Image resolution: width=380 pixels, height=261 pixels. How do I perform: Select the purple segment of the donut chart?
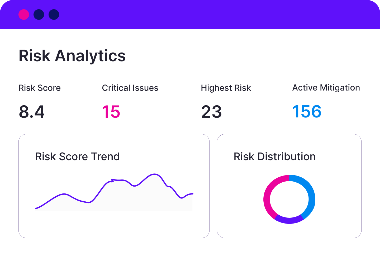(289, 220)
